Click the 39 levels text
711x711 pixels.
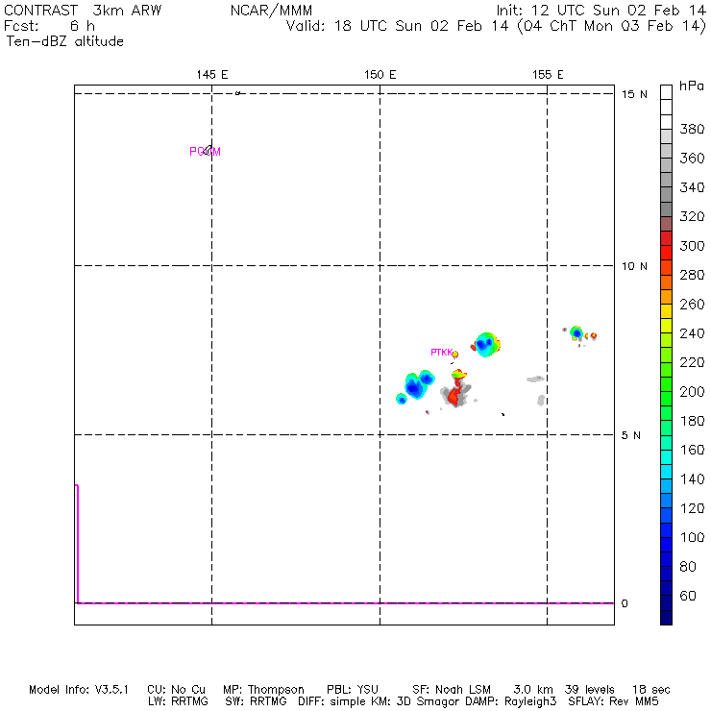point(590,690)
